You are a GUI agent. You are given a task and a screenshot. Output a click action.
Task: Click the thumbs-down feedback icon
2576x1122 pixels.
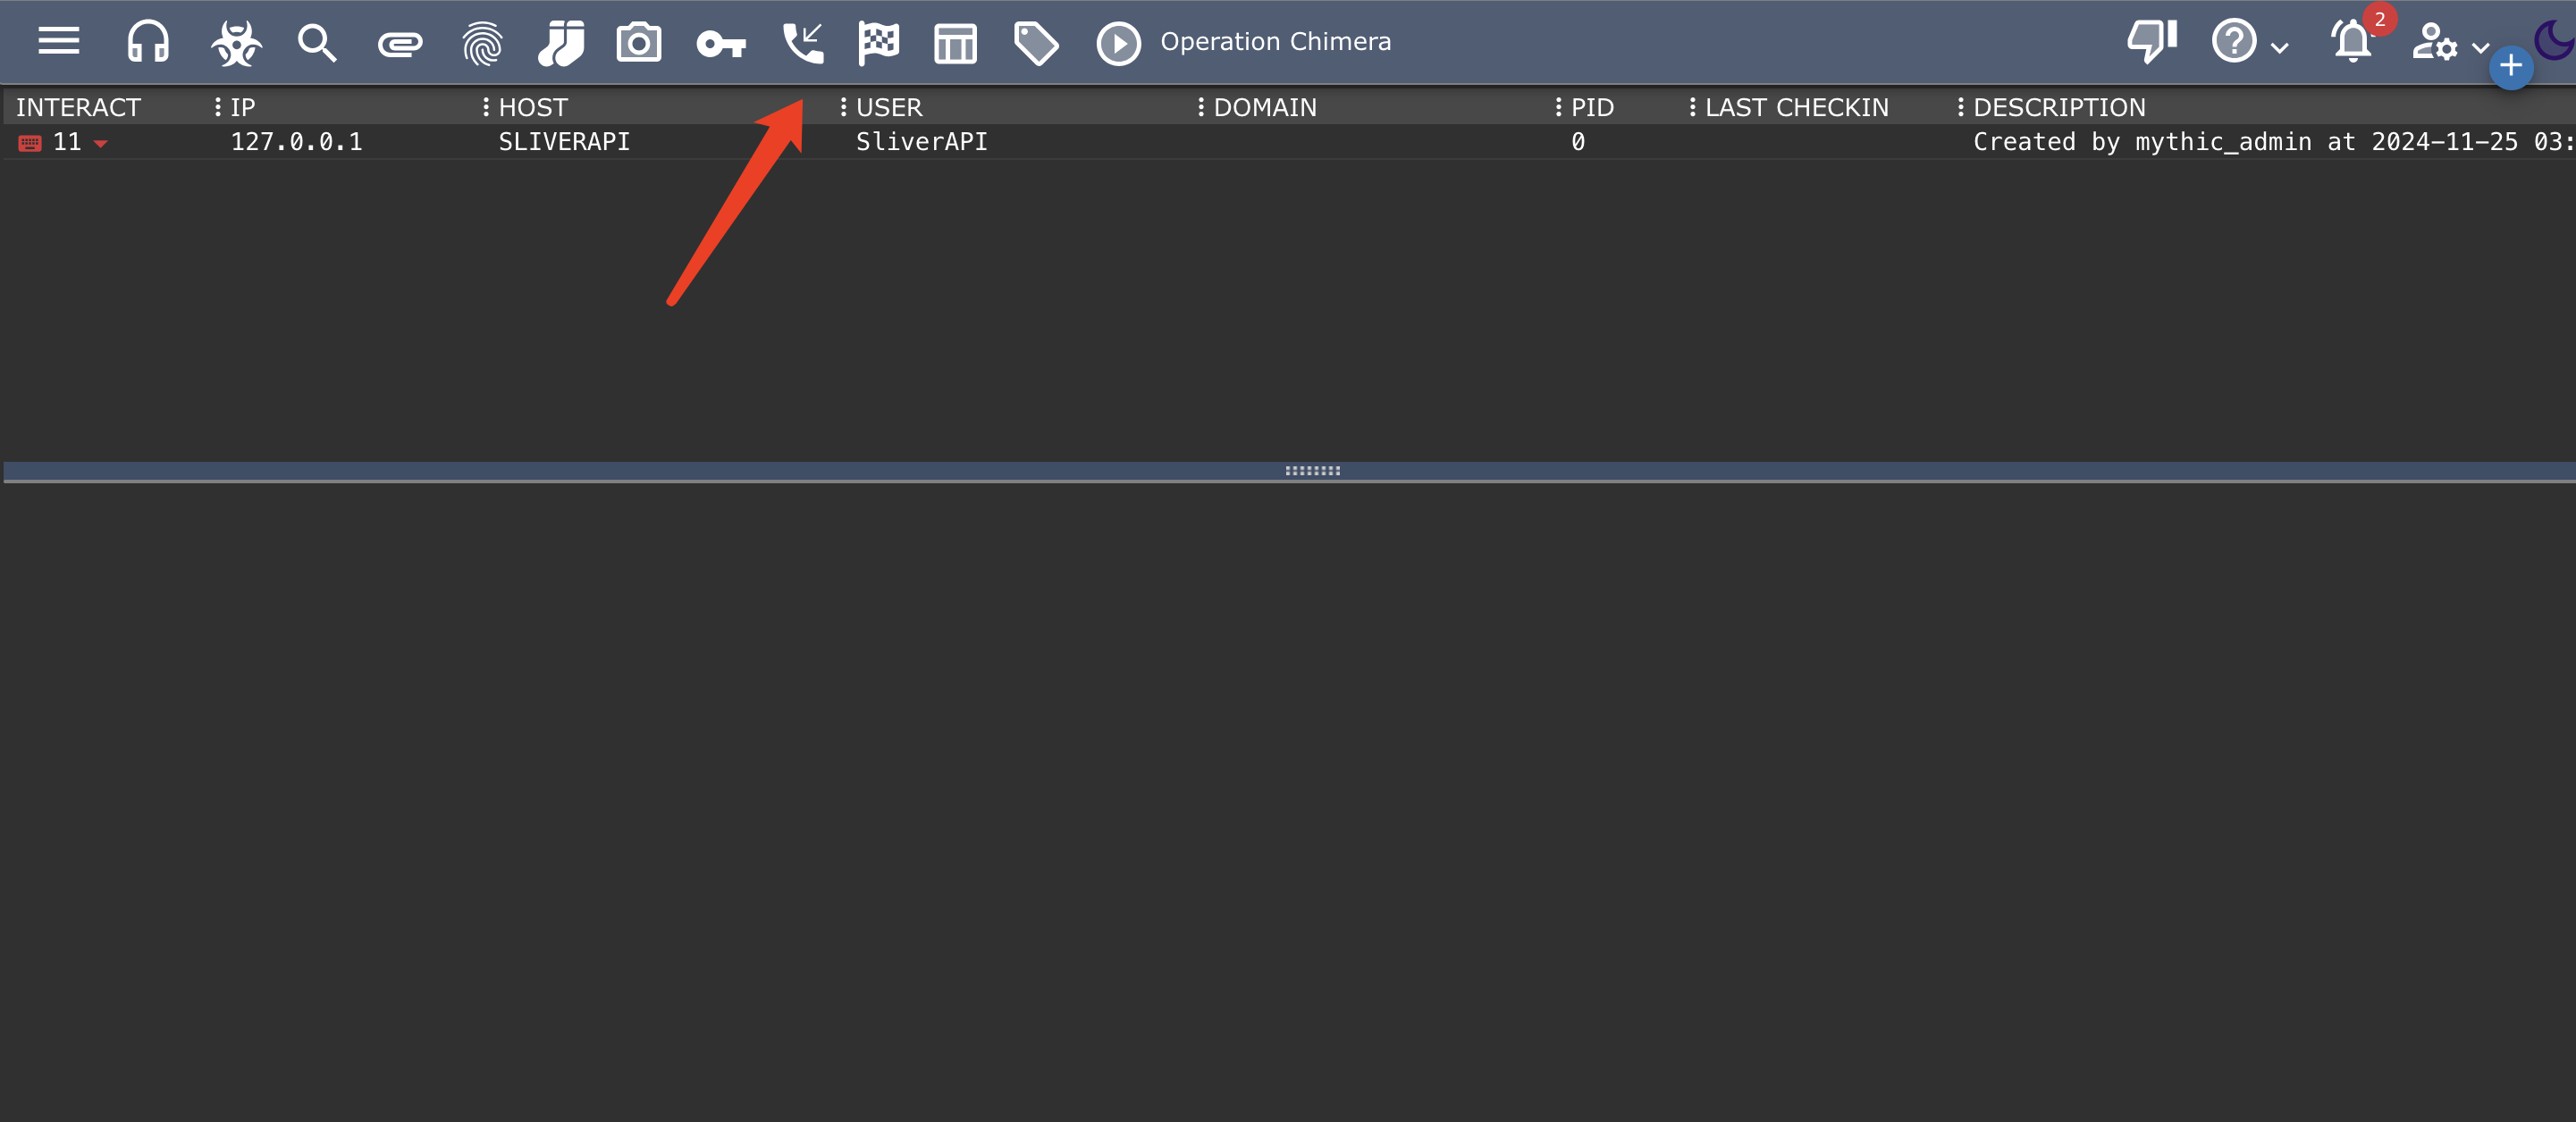point(2152,42)
